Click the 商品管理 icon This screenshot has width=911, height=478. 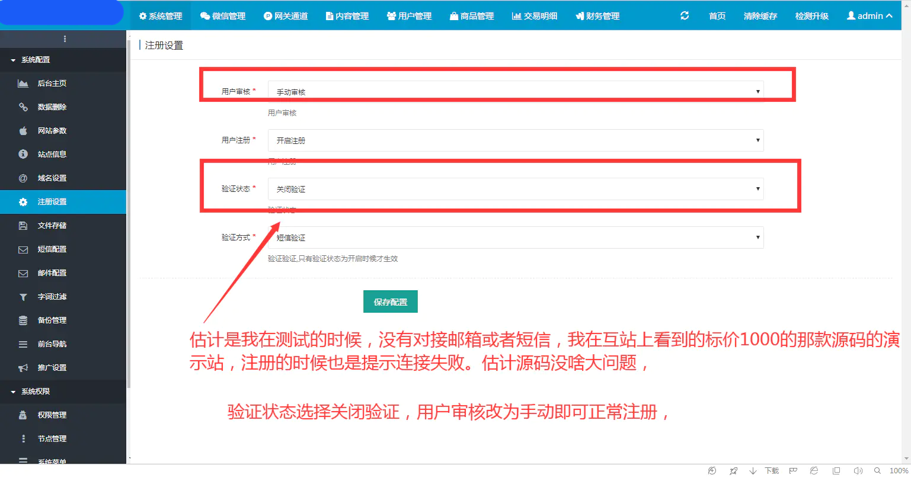click(471, 16)
